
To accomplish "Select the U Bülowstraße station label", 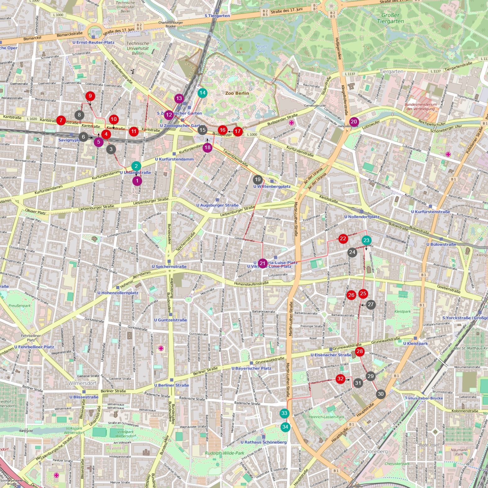I will click(x=441, y=245).
